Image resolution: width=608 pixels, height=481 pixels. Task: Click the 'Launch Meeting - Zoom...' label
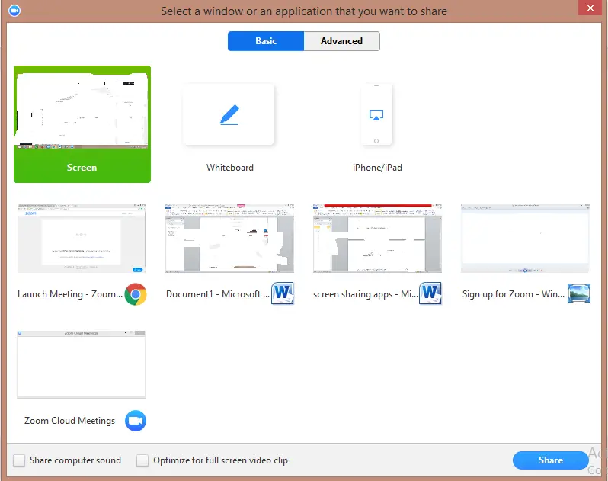coord(70,294)
